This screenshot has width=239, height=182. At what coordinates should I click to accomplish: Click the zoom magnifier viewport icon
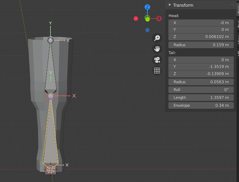coord(157,38)
